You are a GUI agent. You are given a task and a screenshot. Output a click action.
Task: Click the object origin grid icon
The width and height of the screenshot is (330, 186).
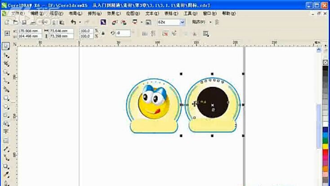click(7, 33)
